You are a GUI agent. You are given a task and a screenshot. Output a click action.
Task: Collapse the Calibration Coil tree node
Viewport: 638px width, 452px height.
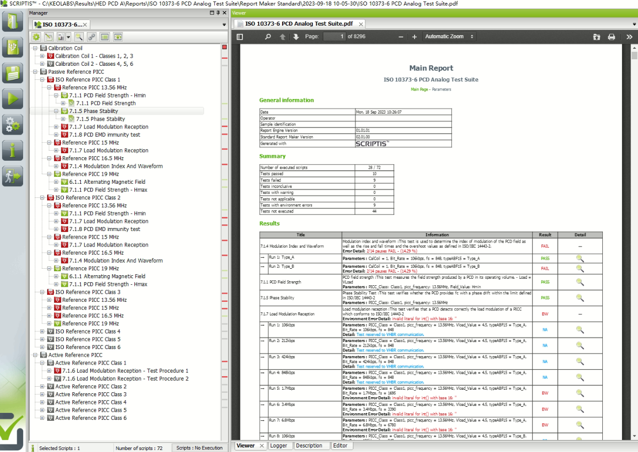(x=35, y=48)
